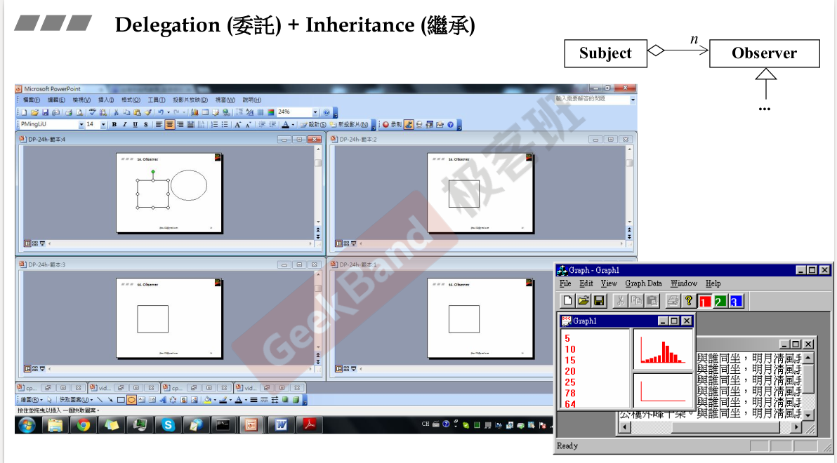Click the New document icon in PowerPoint toolbar
The width and height of the screenshot is (837, 463).
tap(24, 112)
